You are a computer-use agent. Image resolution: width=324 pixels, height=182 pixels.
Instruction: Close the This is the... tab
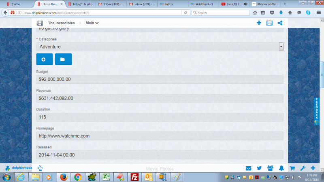[62, 4]
